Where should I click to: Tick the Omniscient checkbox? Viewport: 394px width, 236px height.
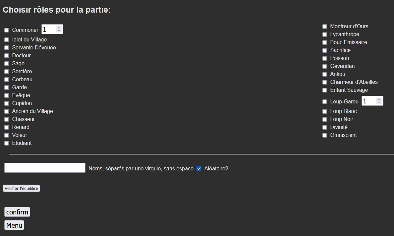[x=325, y=135]
